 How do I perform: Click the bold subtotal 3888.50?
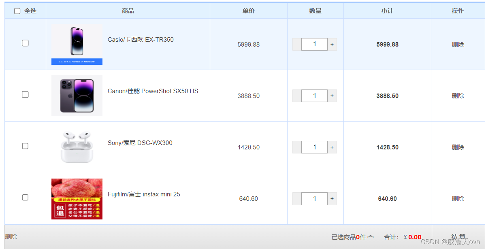click(388, 96)
